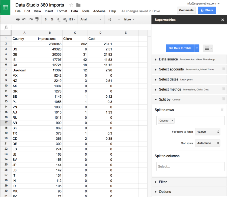Open the move-to-folder icon beside title
Image resolution: width=227 pixels, height=197 pixels.
point(78,5)
